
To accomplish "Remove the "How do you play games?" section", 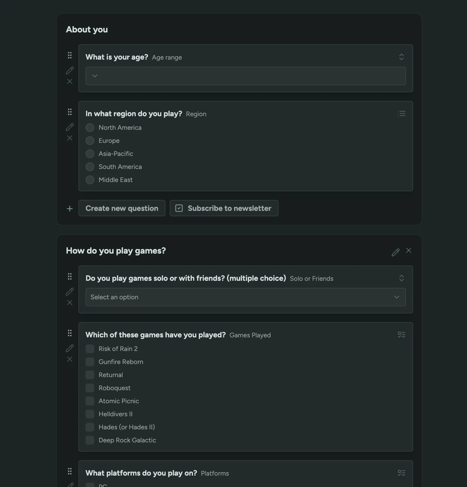I will click(409, 250).
